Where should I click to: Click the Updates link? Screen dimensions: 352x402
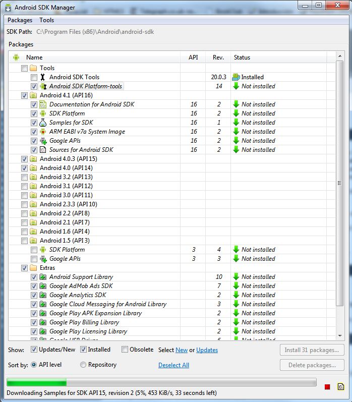click(207, 350)
